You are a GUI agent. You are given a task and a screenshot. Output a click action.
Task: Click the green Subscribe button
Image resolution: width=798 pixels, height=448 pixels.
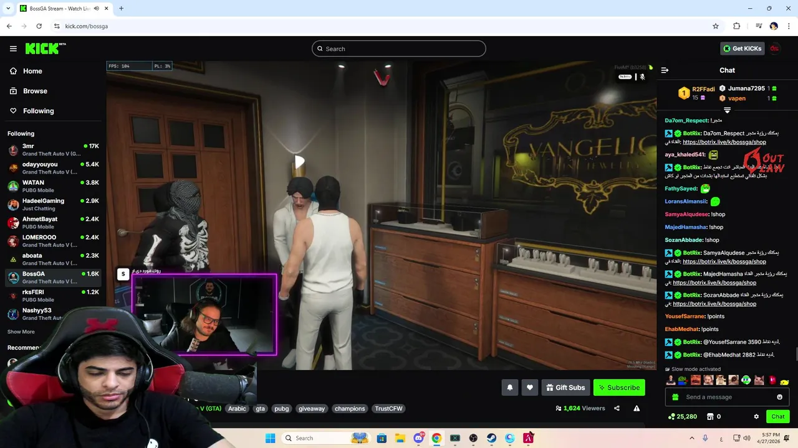(619, 388)
